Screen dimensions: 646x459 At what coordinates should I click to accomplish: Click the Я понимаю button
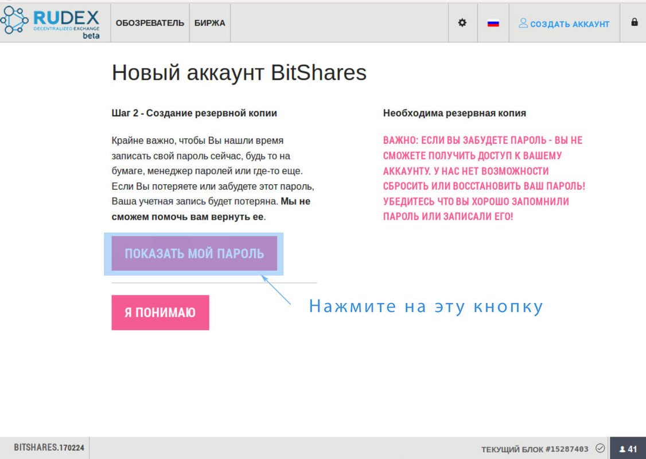[160, 312]
